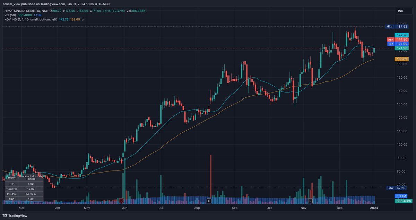416x220 pixels.
Task: Click the Ask 171.90 label
Action: point(397,39)
